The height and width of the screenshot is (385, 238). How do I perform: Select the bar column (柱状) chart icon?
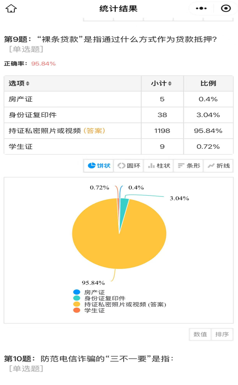159,166
